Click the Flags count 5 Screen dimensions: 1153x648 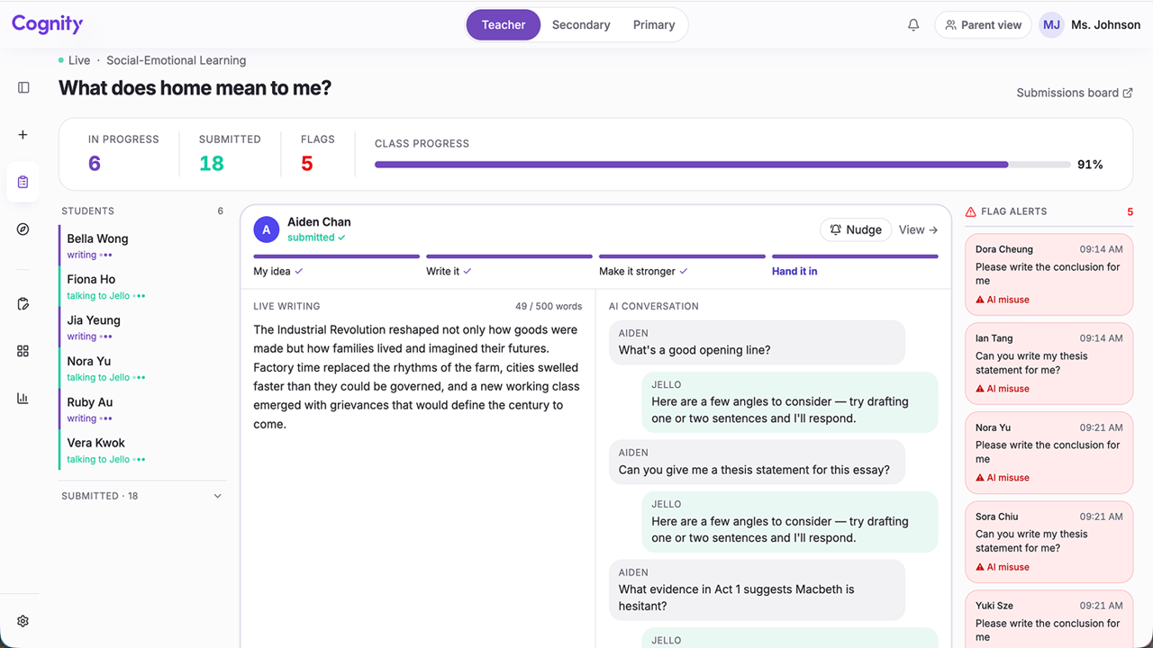(307, 164)
